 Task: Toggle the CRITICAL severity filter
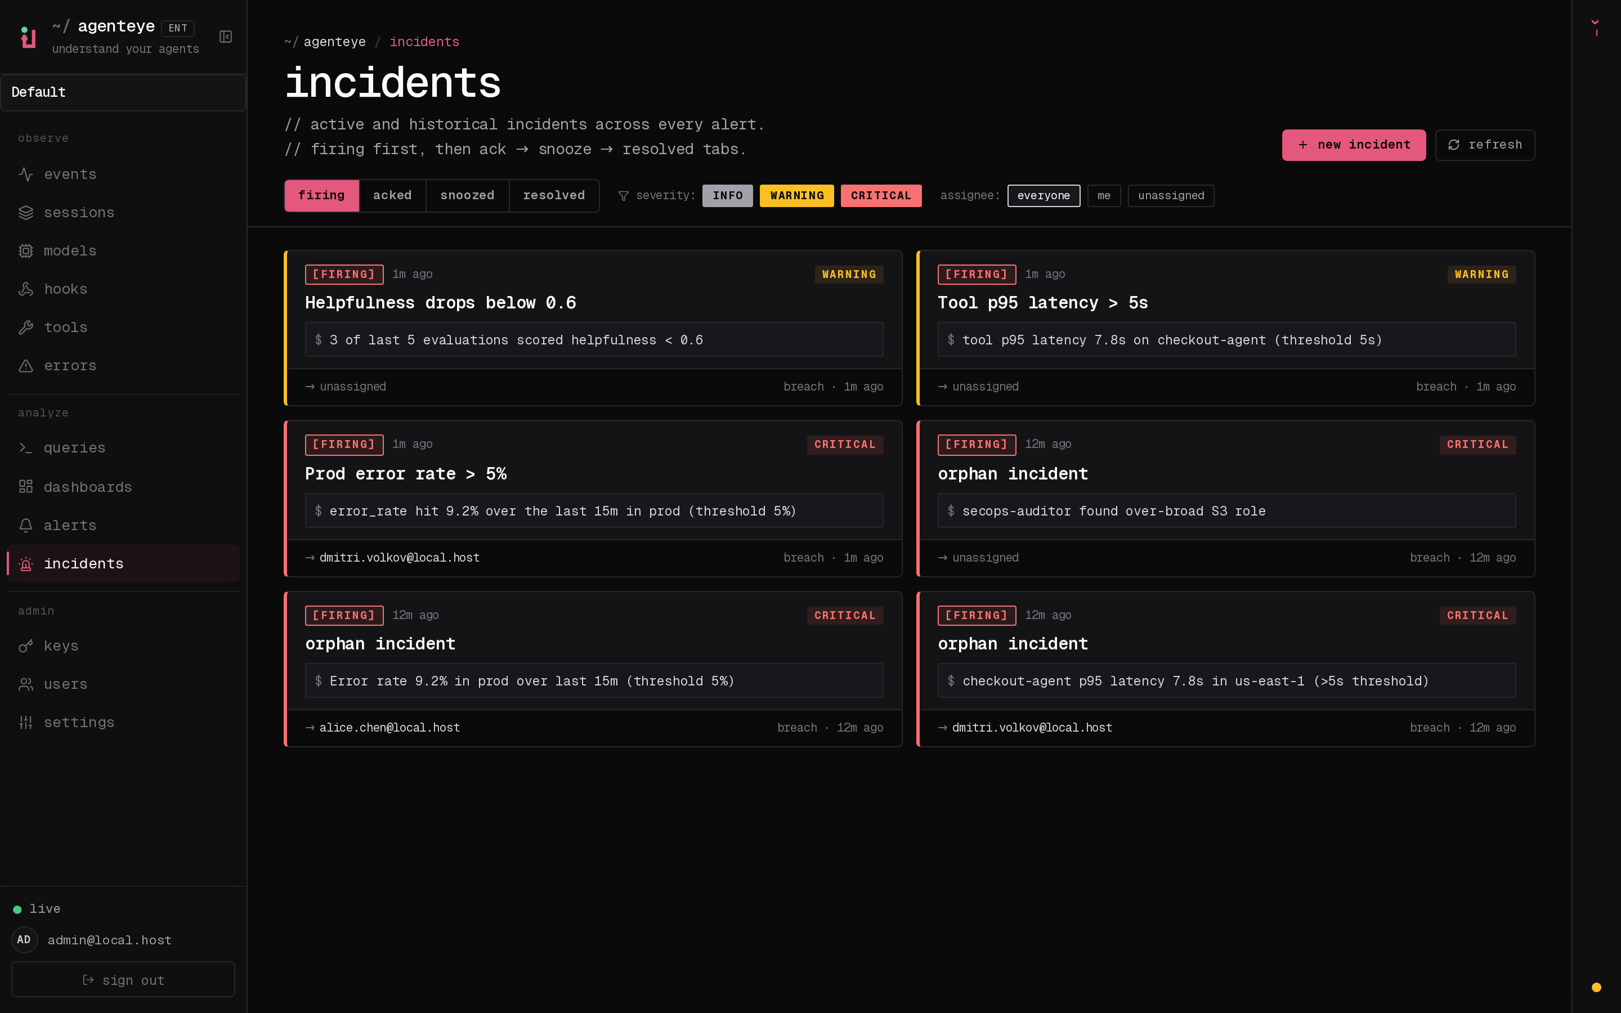click(881, 196)
